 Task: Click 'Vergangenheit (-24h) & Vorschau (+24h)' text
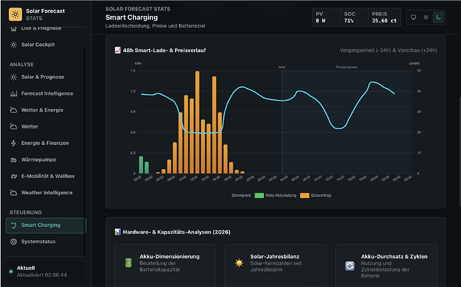388,50
